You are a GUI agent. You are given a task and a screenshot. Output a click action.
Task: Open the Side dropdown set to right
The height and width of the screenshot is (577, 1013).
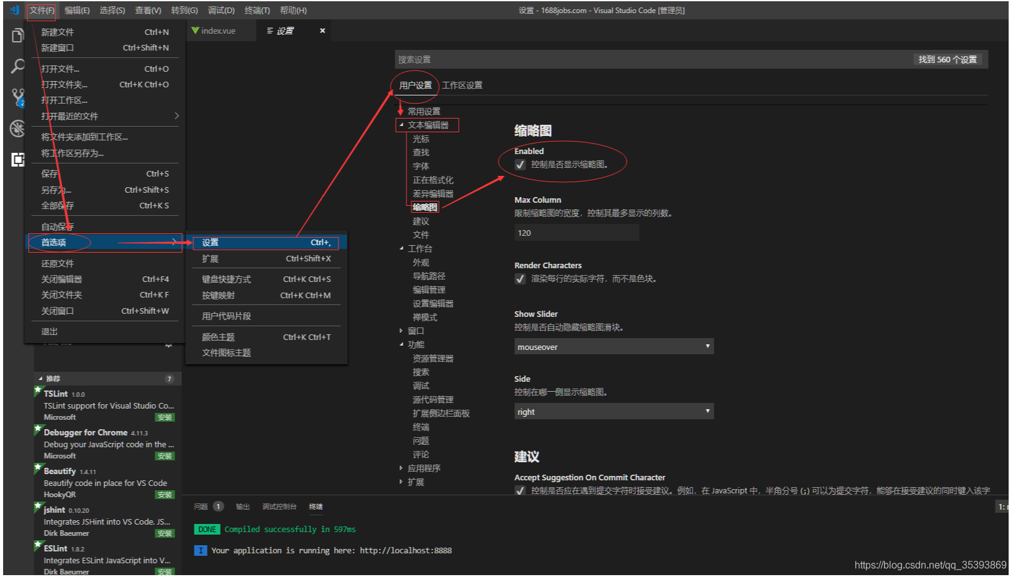click(x=614, y=412)
